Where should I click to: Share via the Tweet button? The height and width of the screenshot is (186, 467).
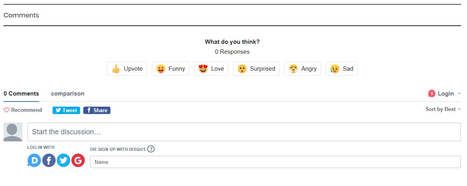[66, 110]
